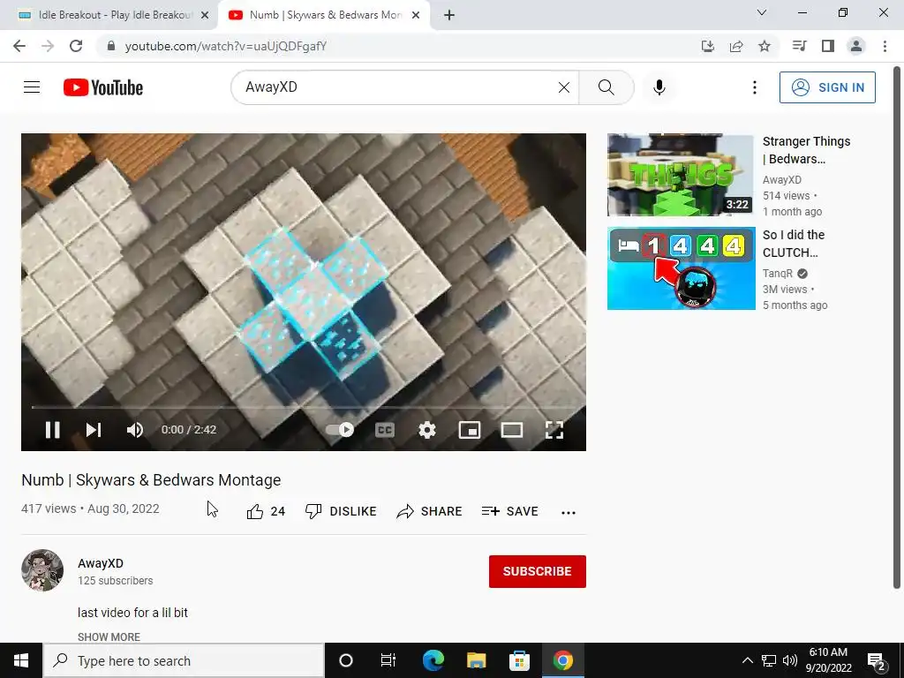This screenshot has height=678, width=904.
Task: Go forward in browser history
Action: click(48, 46)
